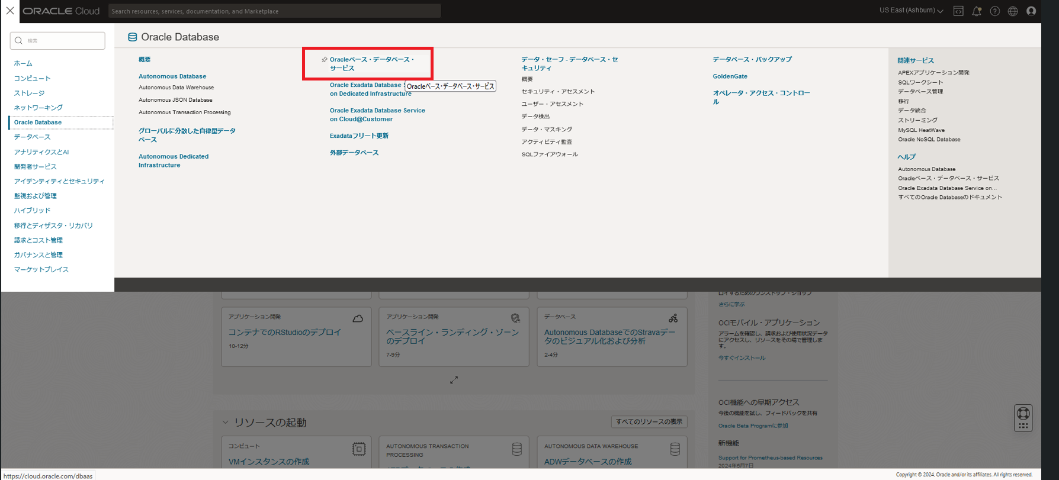The height and width of the screenshot is (480, 1059).
Task: Select ストレージ in the navigation menu
Action: [29, 93]
